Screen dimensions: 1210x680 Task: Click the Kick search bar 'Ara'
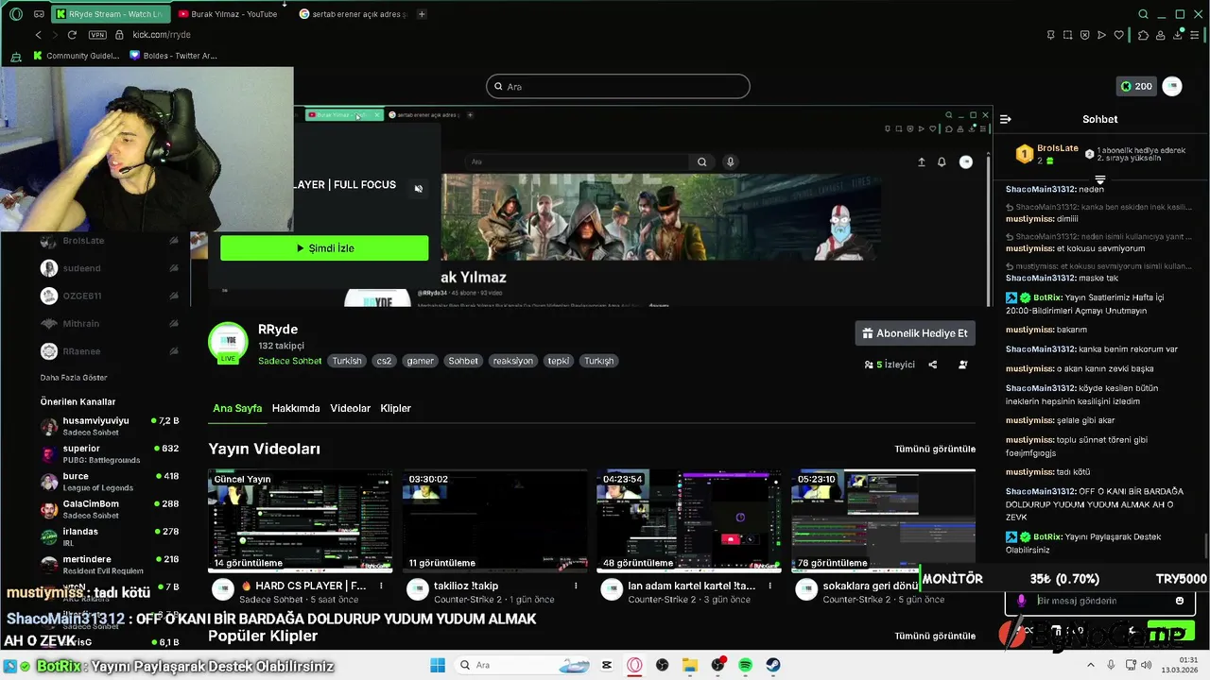point(617,86)
